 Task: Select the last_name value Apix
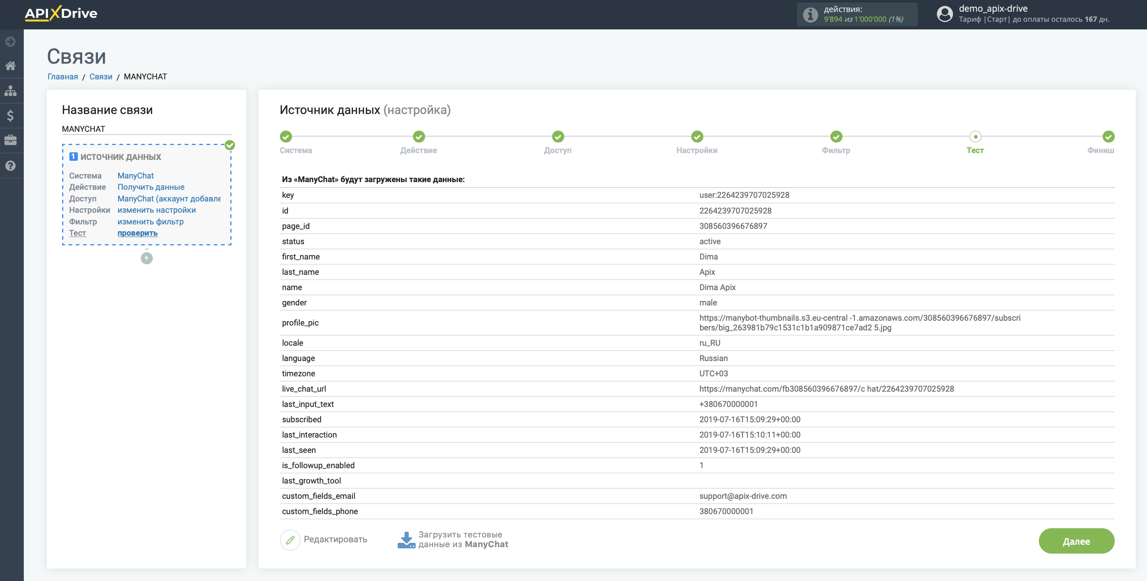(x=707, y=272)
